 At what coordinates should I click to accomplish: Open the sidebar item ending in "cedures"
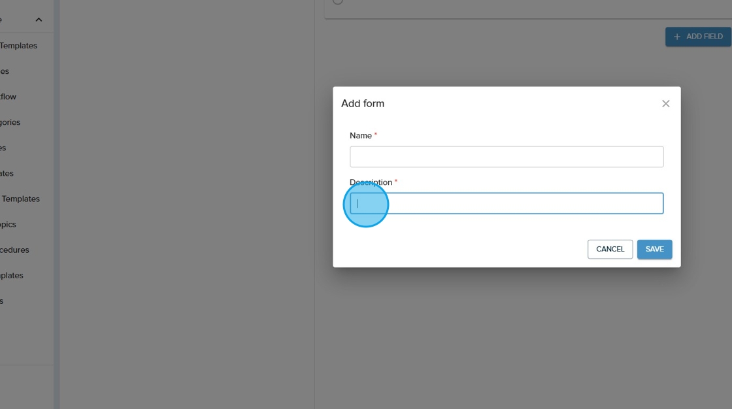[x=14, y=250]
